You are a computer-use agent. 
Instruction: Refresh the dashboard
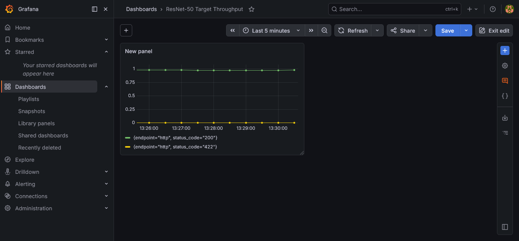pos(353,30)
